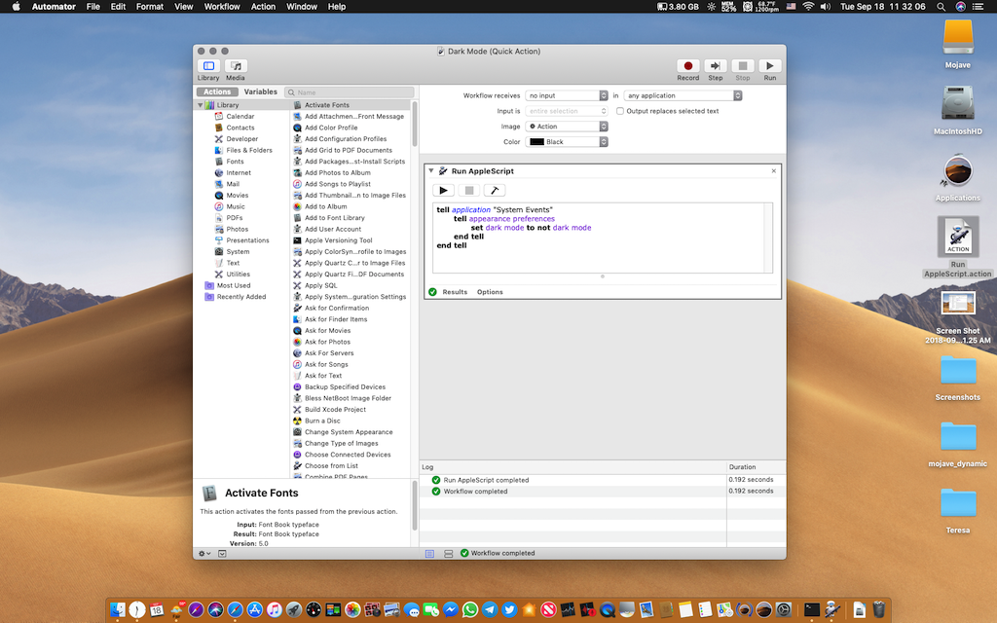Show the Options tab of Run AppleScript
The width and height of the screenshot is (997, 623).
pos(490,292)
